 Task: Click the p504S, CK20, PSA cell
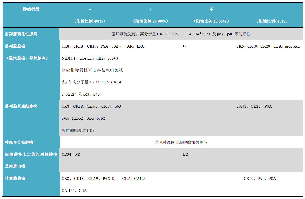click(x=254, y=106)
